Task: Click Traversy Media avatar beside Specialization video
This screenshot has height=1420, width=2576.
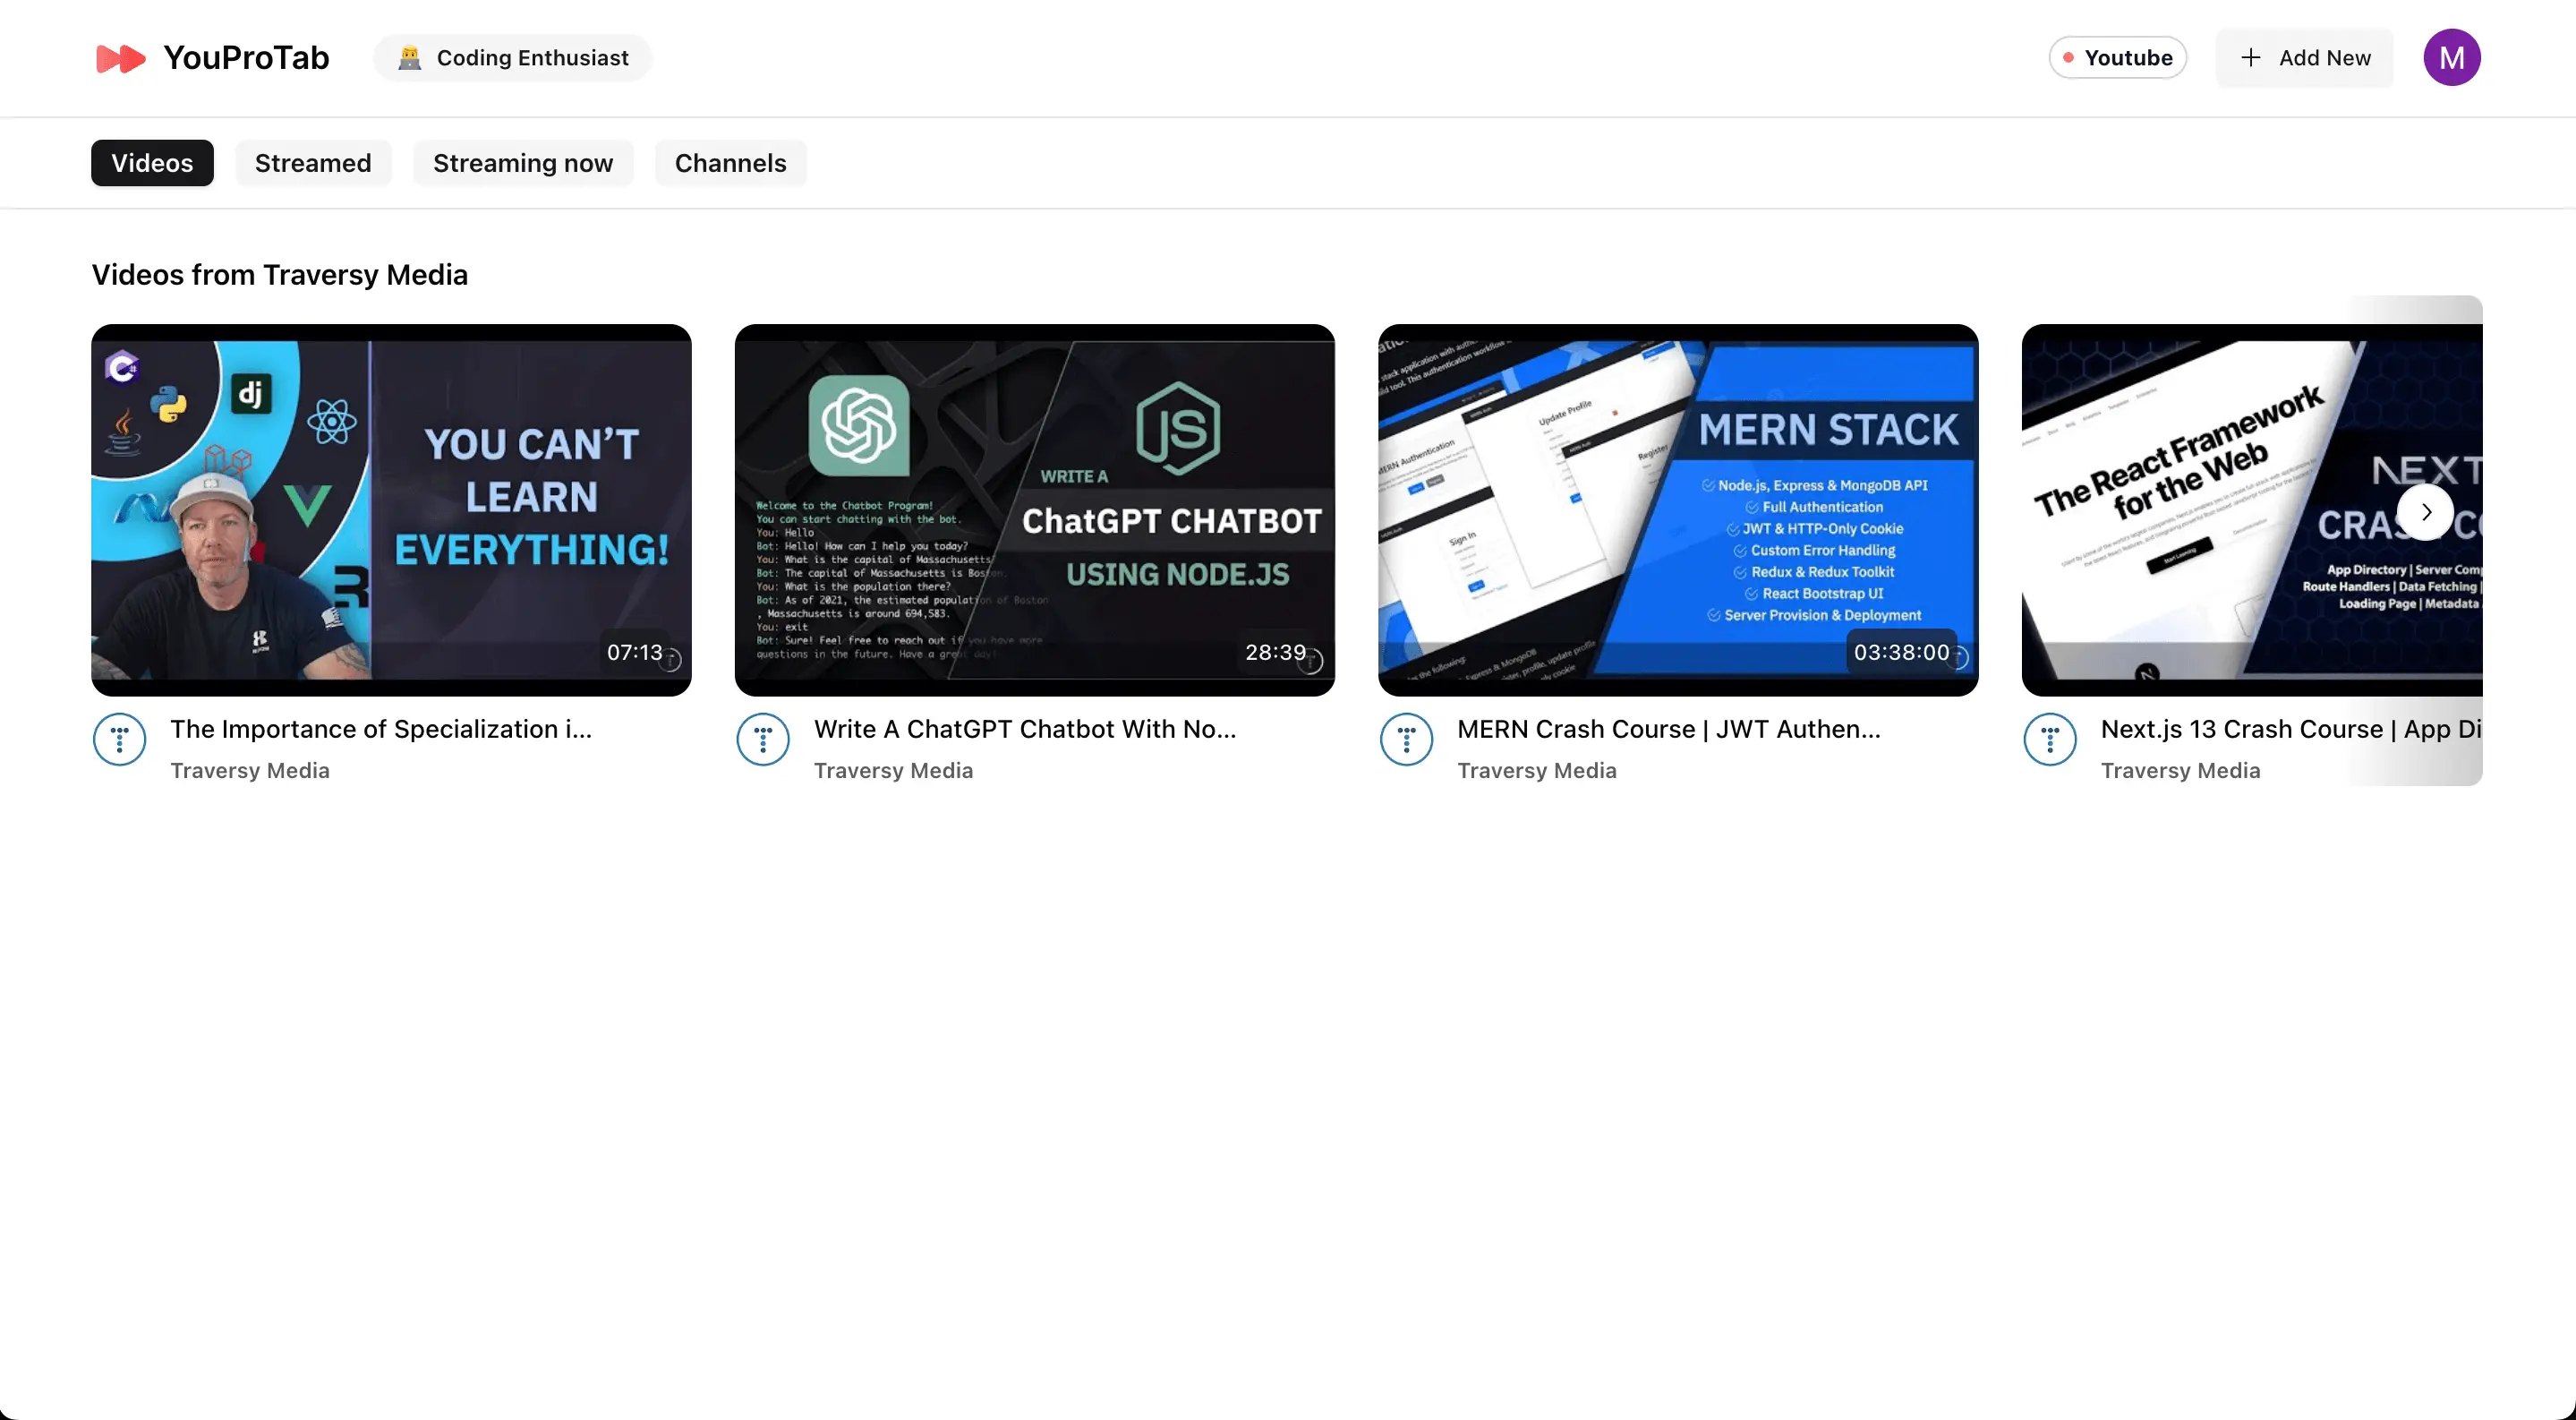Action: [x=120, y=740]
